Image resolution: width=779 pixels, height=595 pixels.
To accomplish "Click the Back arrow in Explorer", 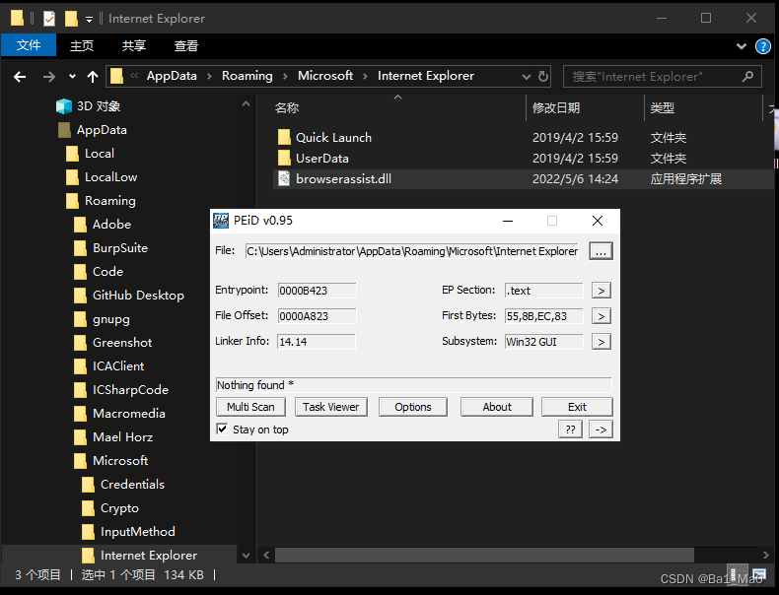I will [x=20, y=77].
